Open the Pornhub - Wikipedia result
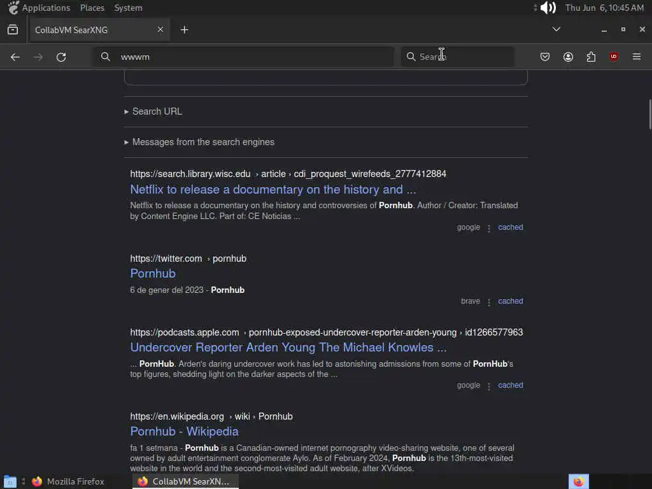The height and width of the screenshot is (489, 652). (x=184, y=432)
